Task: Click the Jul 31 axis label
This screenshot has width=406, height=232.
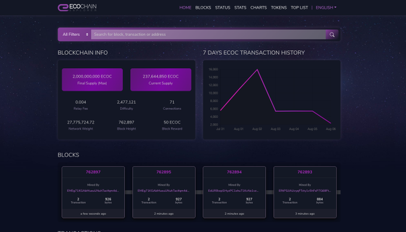Action: coord(220,129)
